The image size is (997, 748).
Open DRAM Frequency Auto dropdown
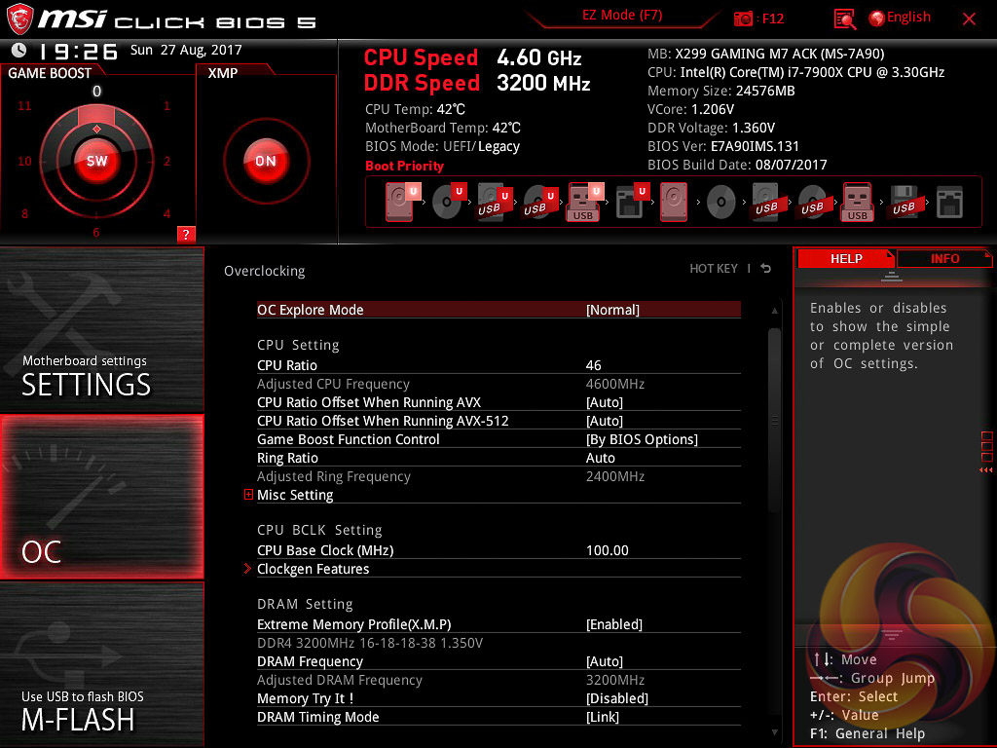[x=604, y=661]
